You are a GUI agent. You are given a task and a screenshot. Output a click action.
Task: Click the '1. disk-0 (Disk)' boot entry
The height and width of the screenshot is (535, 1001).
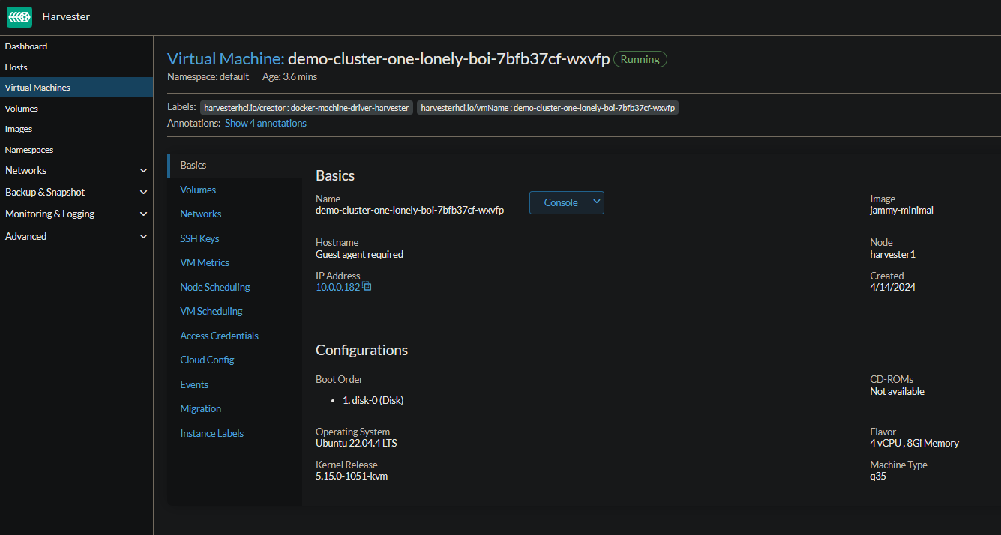click(x=373, y=400)
